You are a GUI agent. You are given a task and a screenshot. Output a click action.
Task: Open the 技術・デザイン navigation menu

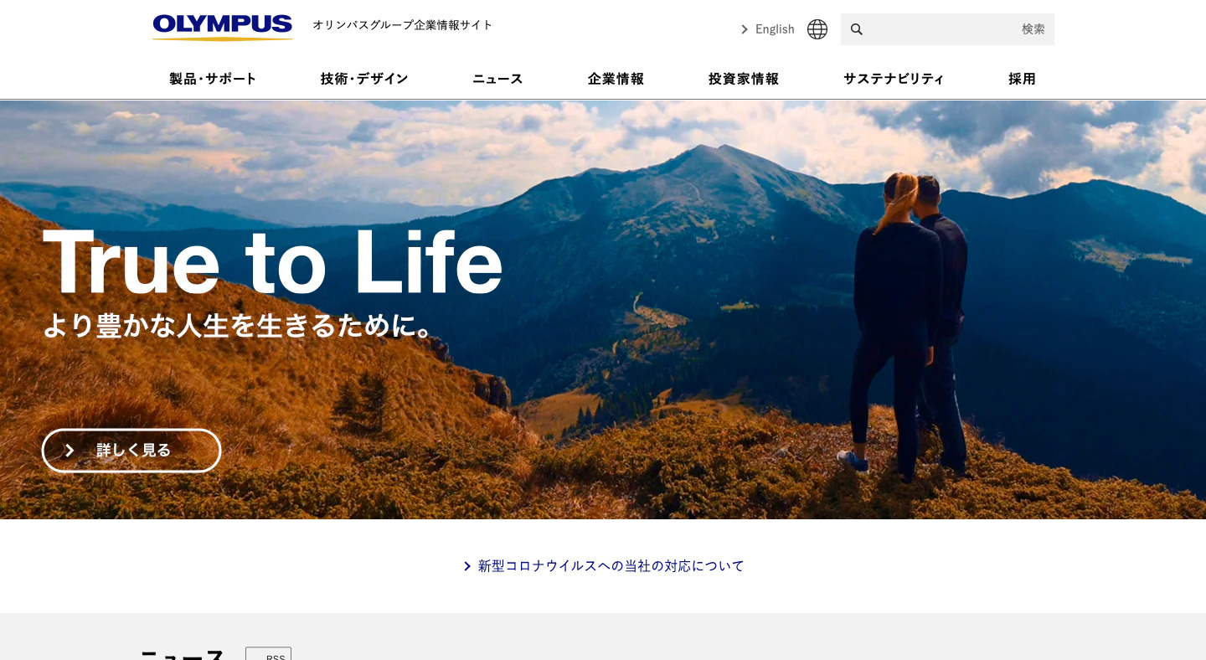pos(363,79)
